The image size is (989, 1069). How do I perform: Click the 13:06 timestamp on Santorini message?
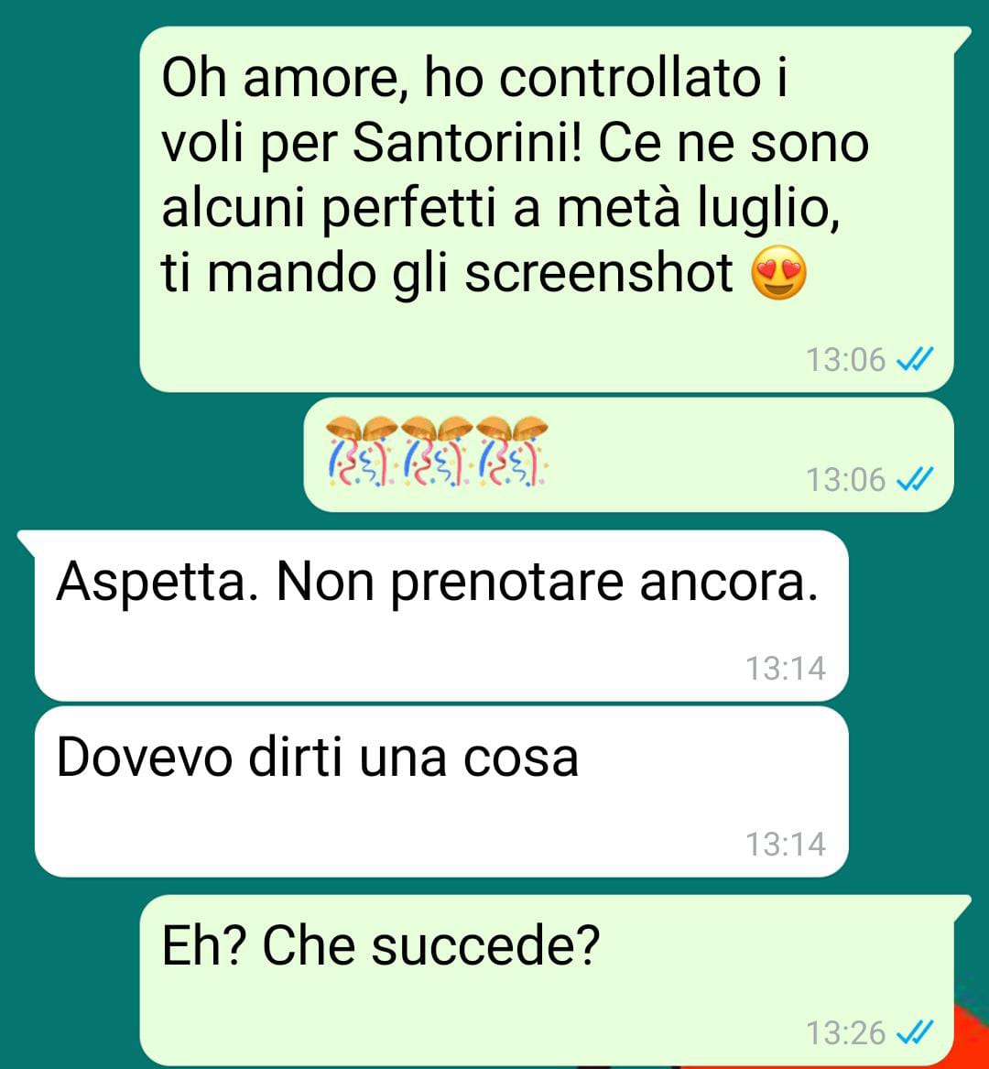point(845,360)
